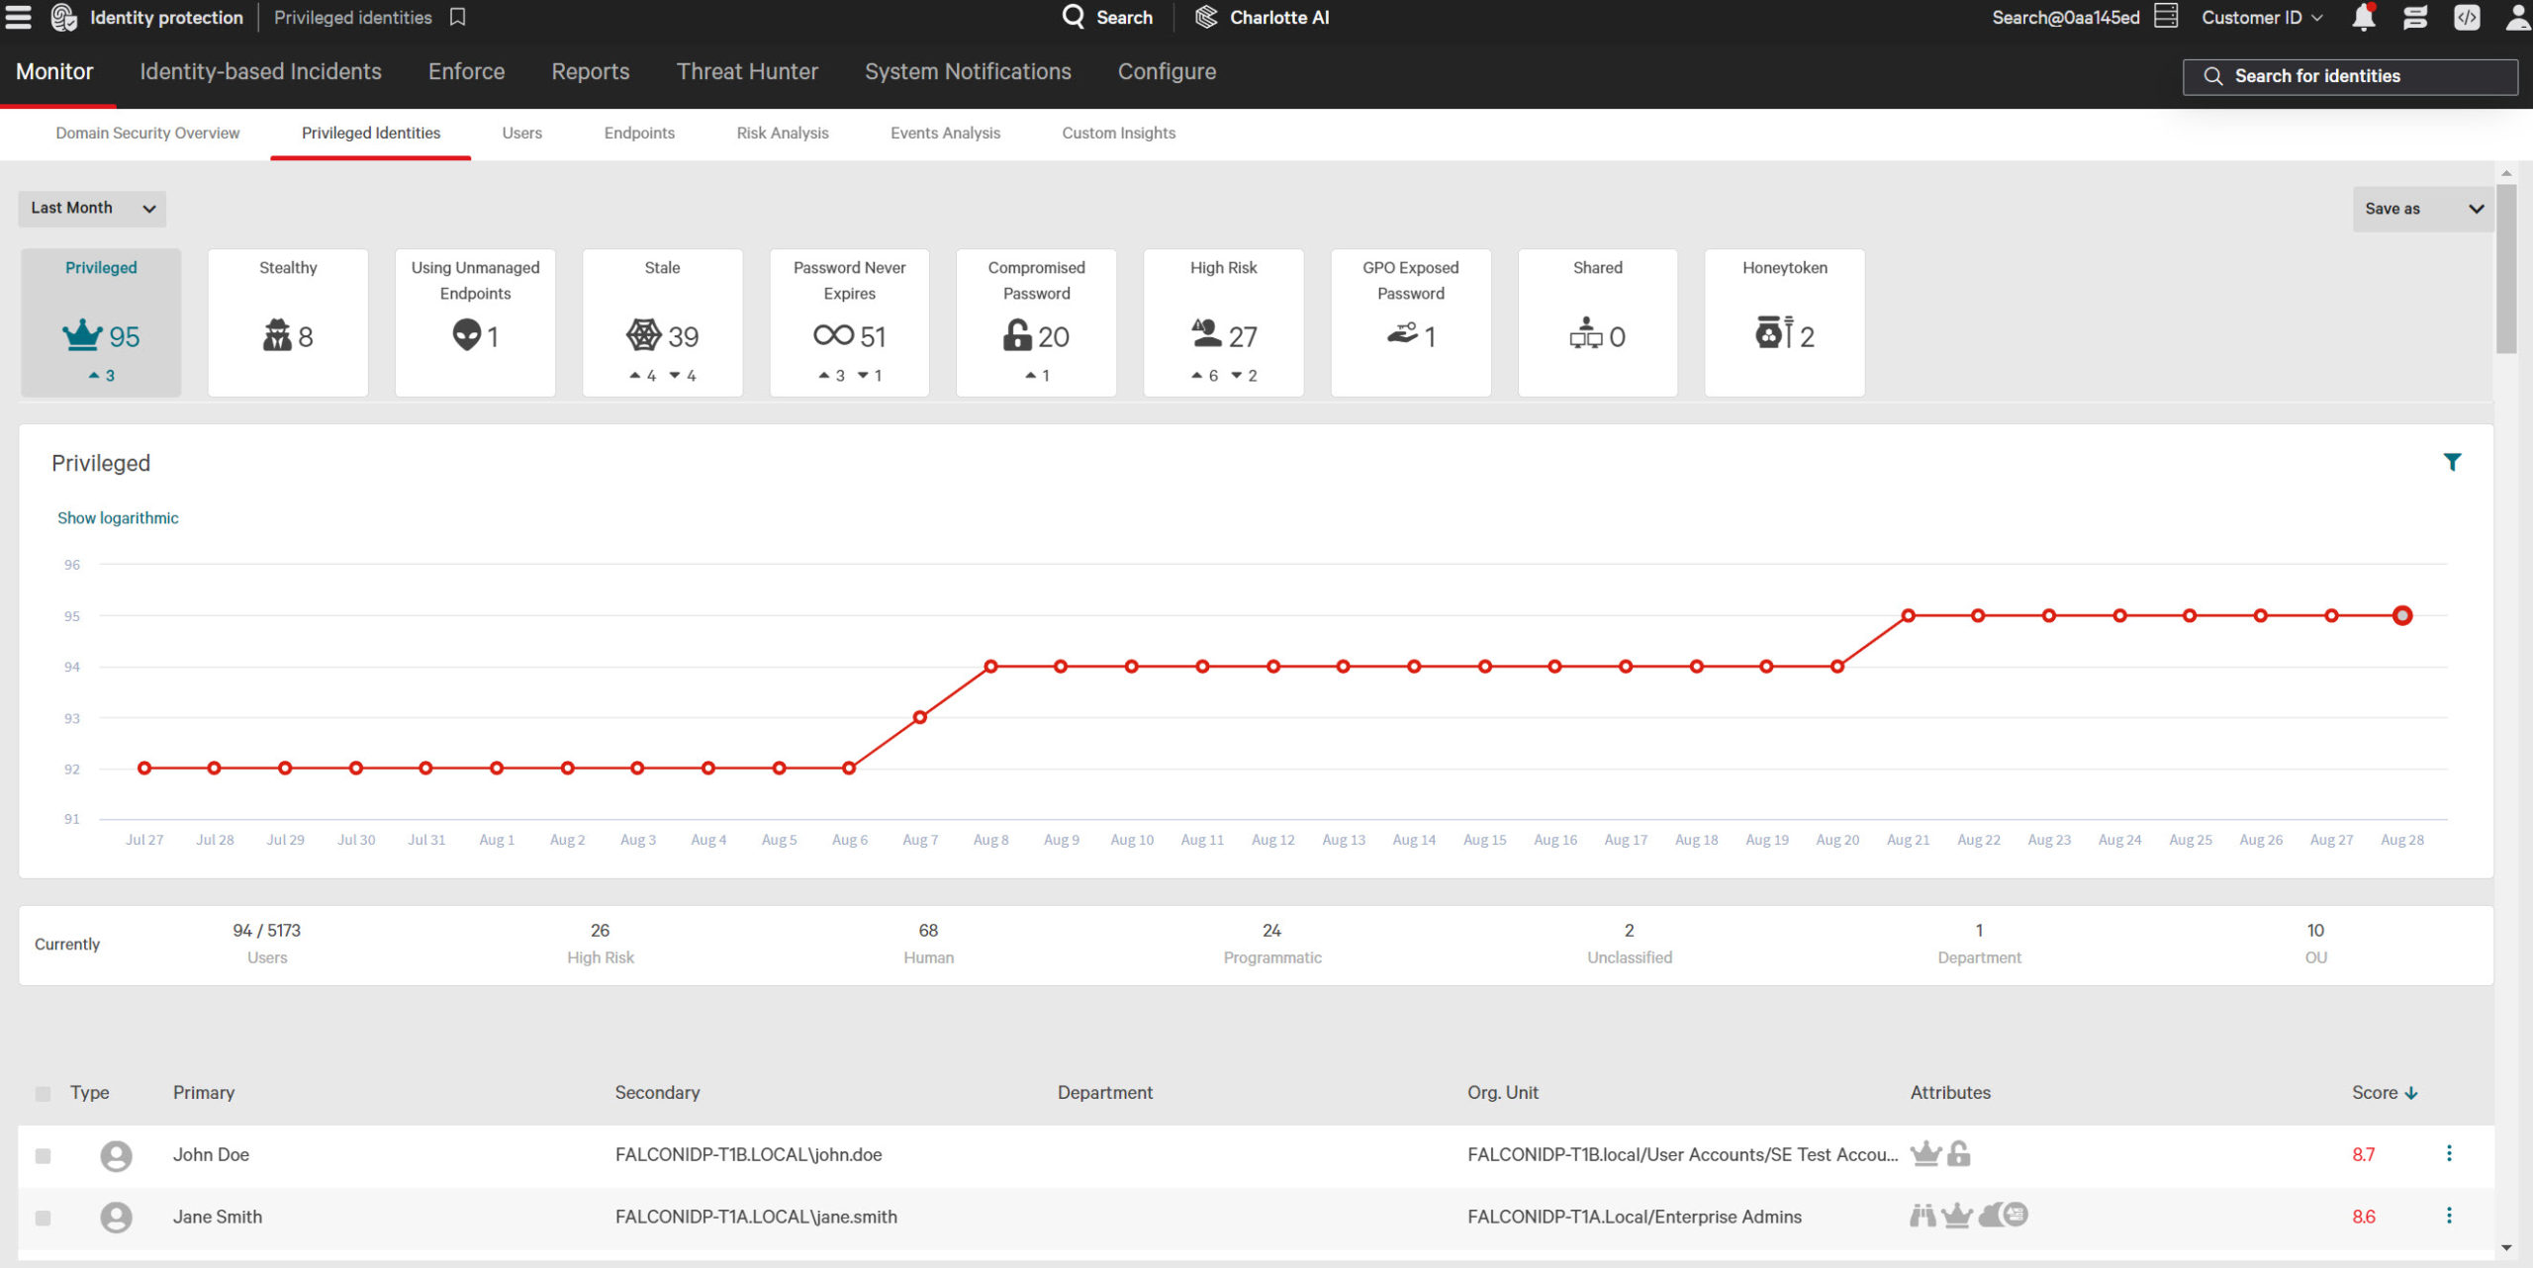
Task: Select the Stale spider web icon
Action: [643, 335]
